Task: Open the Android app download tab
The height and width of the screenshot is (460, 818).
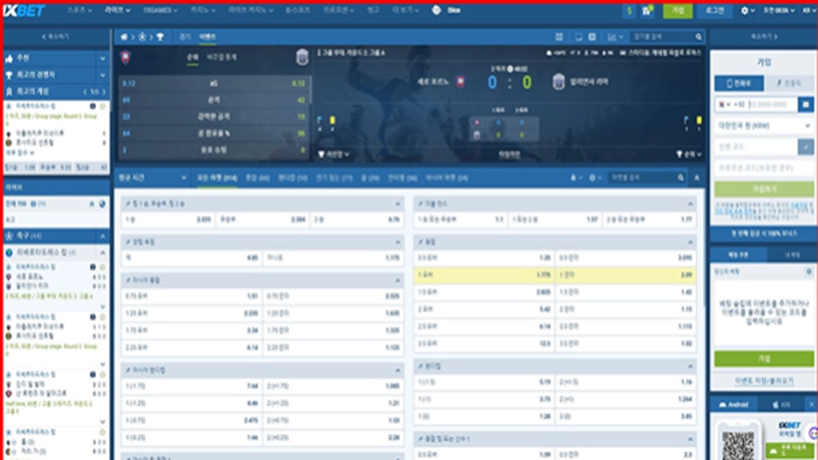Action: click(x=736, y=405)
